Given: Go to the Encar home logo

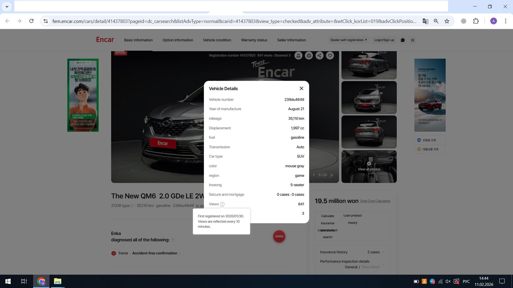Looking at the screenshot, I should pyautogui.click(x=105, y=40).
